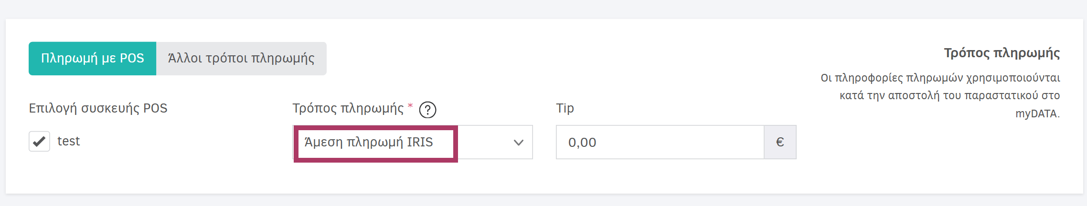Viewport: 1087px width, 206px height.
Task: Click the 0,00 value in Tip
Action: pyautogui.click(x=582, y=143)
